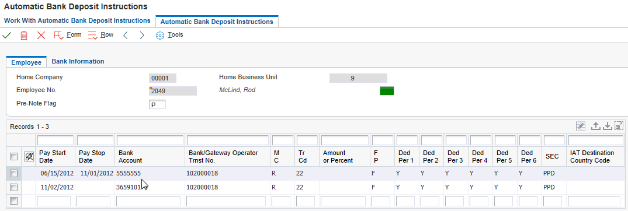Open the Form menu
Screen dimensions: 628x211
(x=68, y=35)
